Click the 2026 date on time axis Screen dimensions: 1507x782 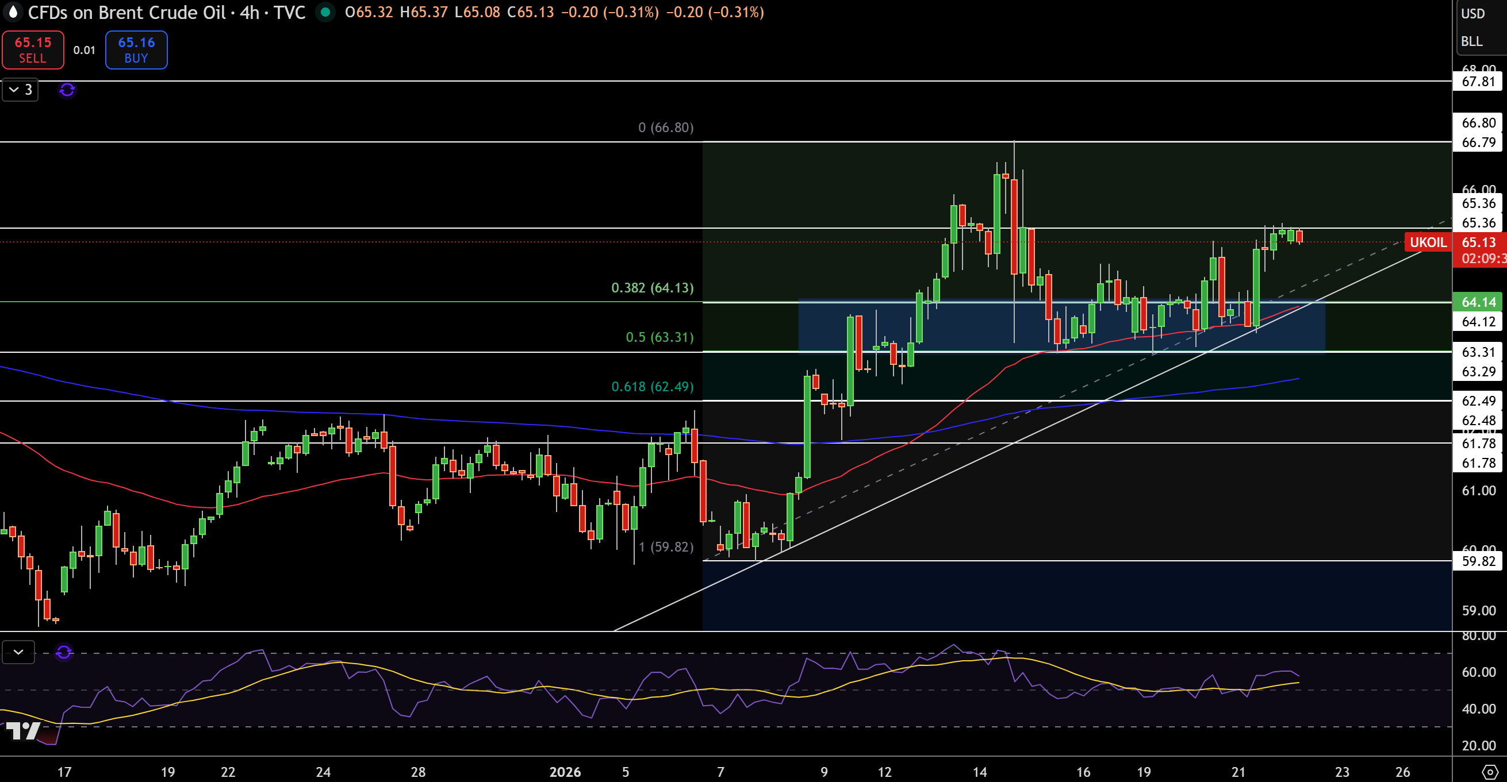pyautogui.click(x=565, y=772)
